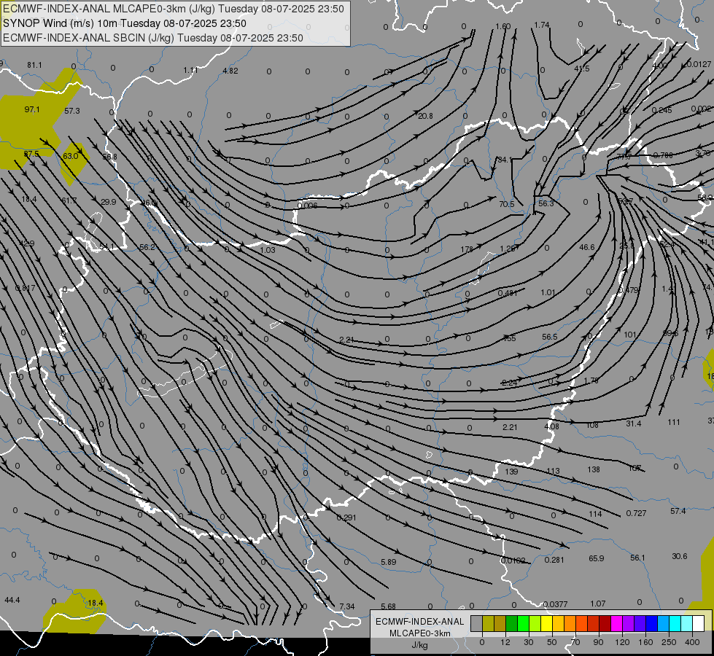Image resolution: width=714 pixels, height=656 pixels.
Task: Click the 5.89 value on the map
Action: (x=389, y=562)
